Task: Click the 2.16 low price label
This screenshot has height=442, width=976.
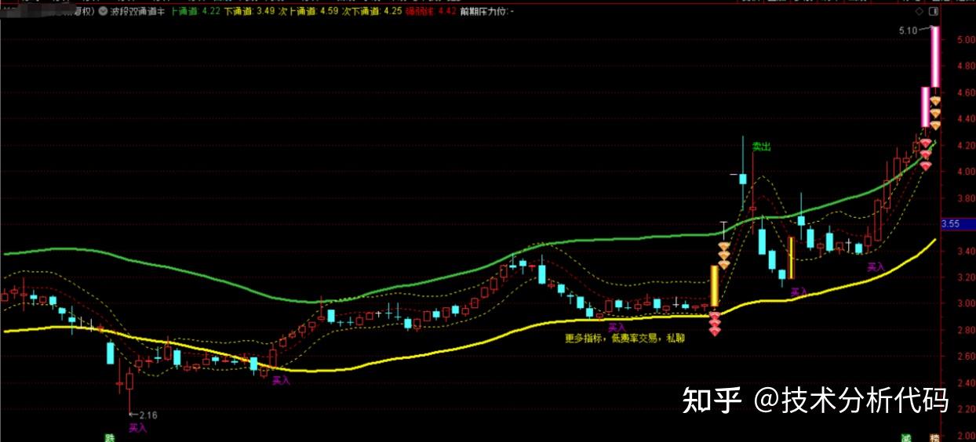Action: coord(148,415)
